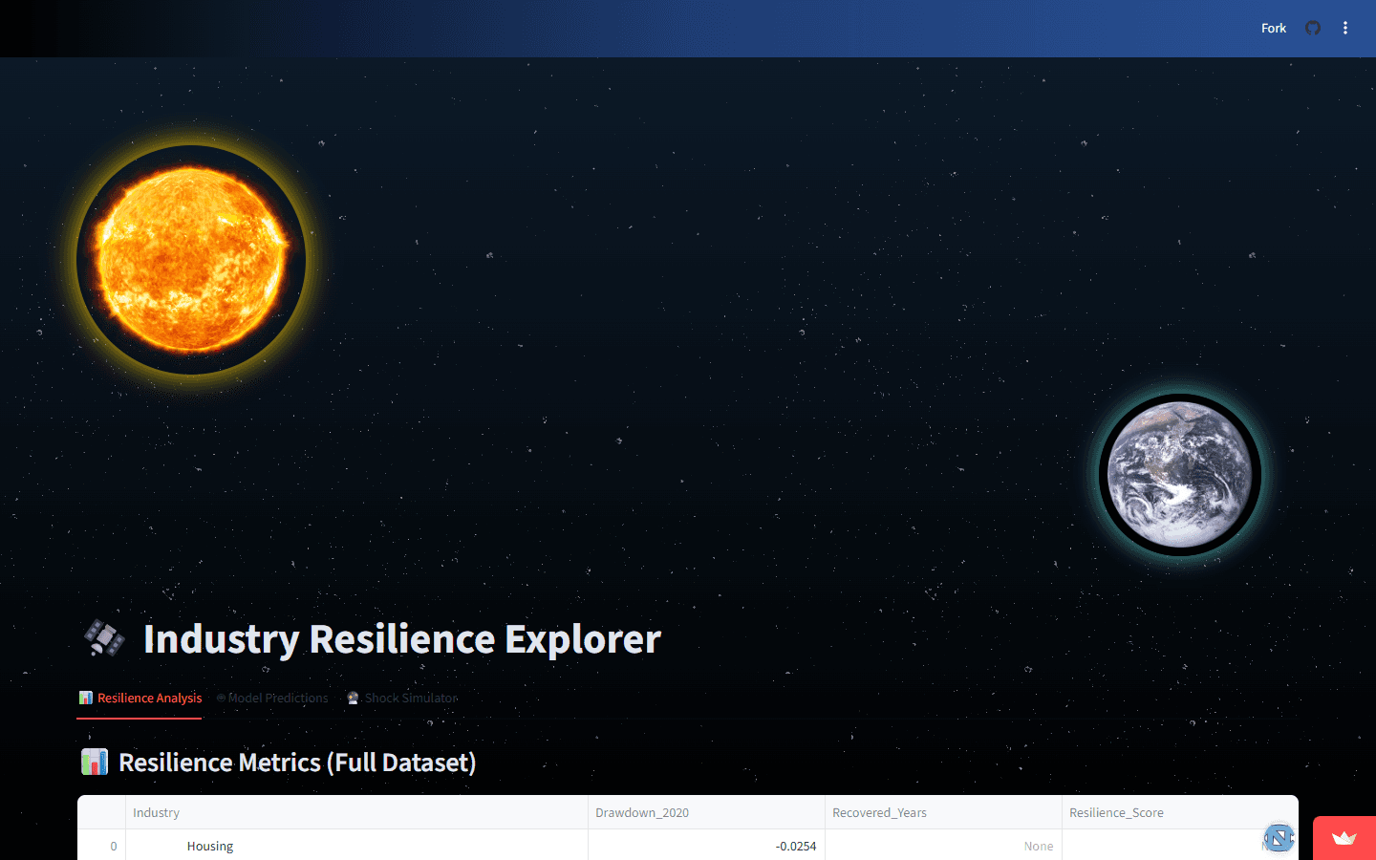
Task: Open the round blue creator avatar
Action: (1279, 837)
